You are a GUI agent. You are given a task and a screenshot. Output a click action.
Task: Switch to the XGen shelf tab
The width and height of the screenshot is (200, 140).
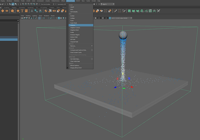point(58,8)
